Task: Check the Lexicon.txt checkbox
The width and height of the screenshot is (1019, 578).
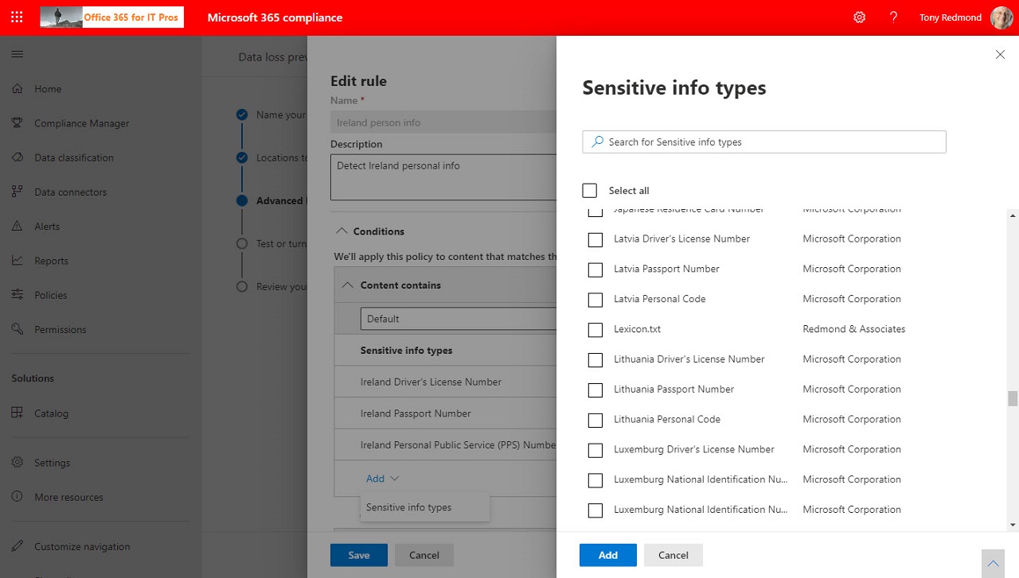Action: click(x=595, y=330)
